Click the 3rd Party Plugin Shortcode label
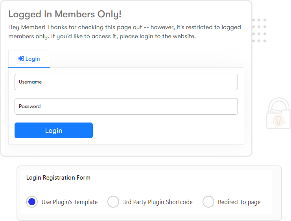 pos(158,202)
